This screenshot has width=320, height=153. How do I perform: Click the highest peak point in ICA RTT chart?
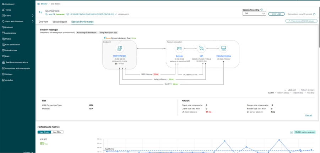(x=279, y=140)
